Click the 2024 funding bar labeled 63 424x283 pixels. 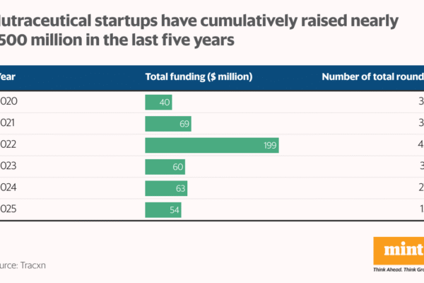tap(166, 188)
